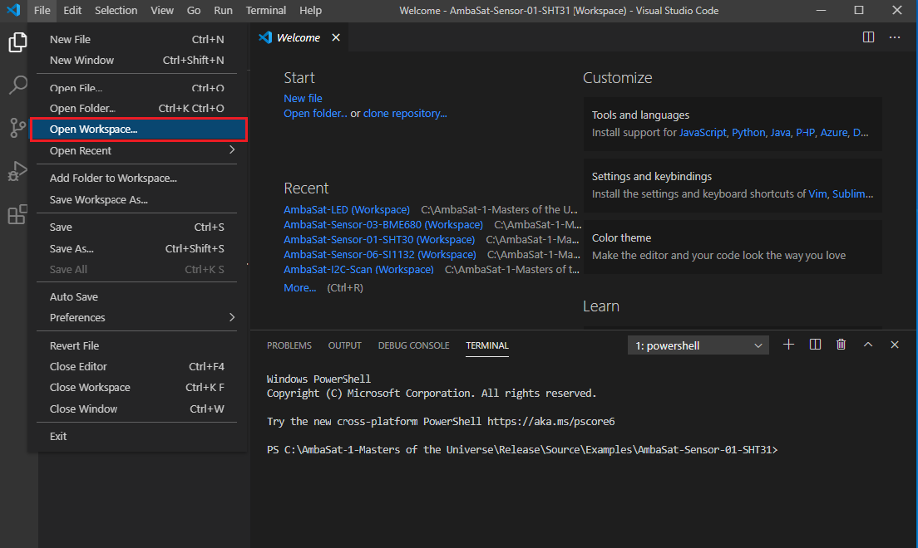The height and width of the screenshot is (548, 918).
Task: Choose Close Editor menu entry
Action: click(138, 367)
